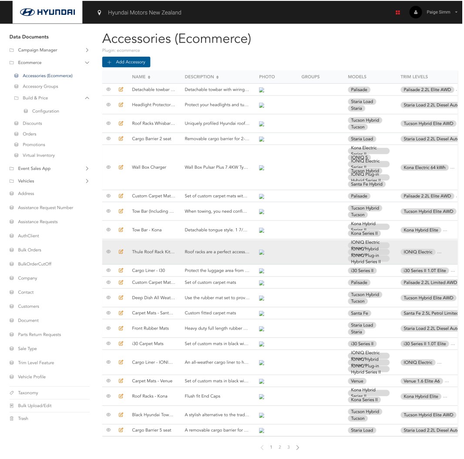Show the Front Rubber Mats preview
This screenshot has height=459, width=464.
click(108, 328)
